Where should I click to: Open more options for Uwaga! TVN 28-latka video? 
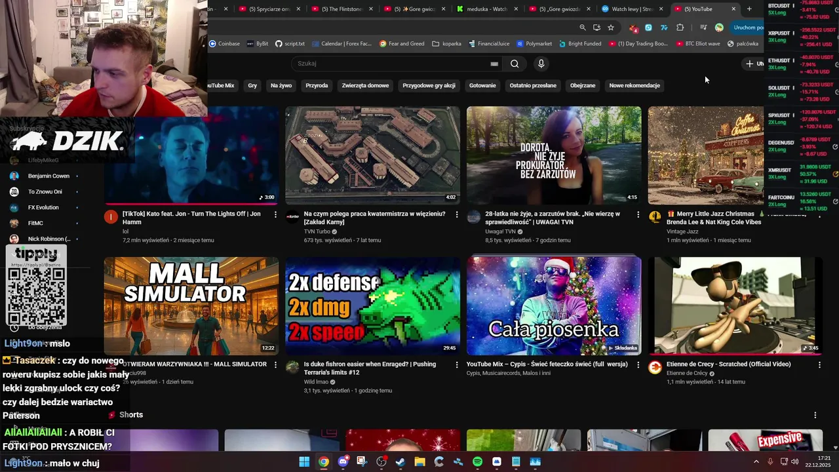point(638,214)
